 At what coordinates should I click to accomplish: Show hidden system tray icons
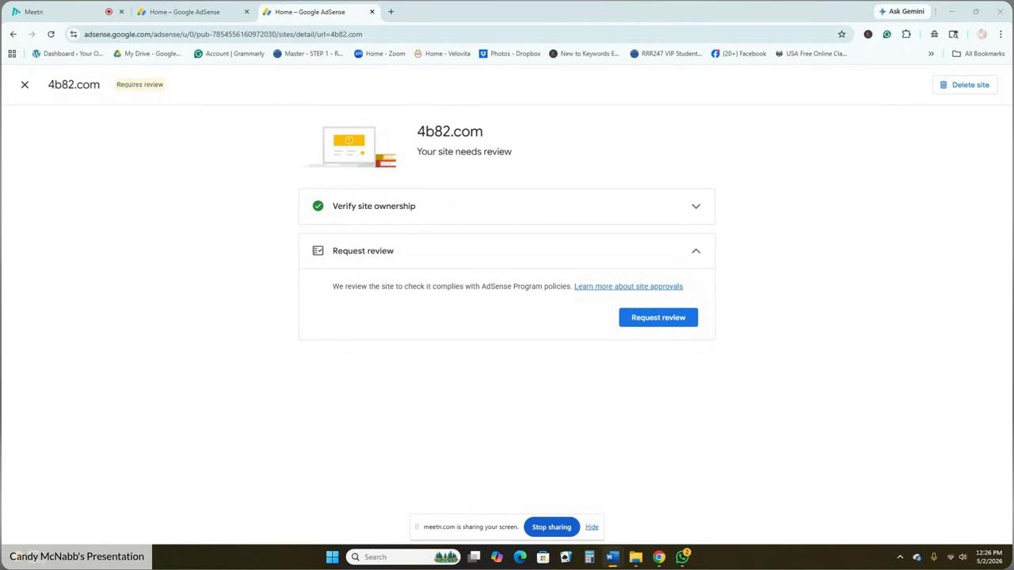pyautogui.click(x=899, y=557)
